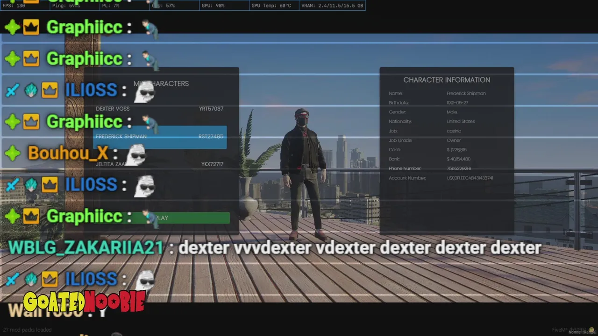Click the cash amount $ 1,228,816
This screenshot has width=598, height=336.
pos(456,150)
